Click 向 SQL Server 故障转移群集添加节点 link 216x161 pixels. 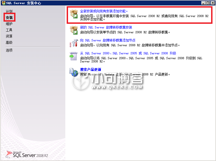tap(108, 40)
